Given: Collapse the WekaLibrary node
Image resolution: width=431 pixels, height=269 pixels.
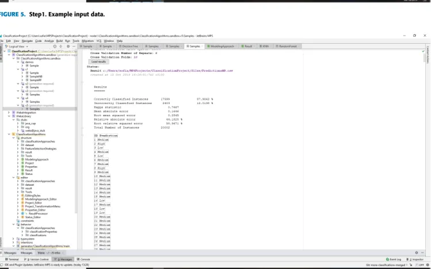Looking at the screenshot, I should click(x=9, y=116).
